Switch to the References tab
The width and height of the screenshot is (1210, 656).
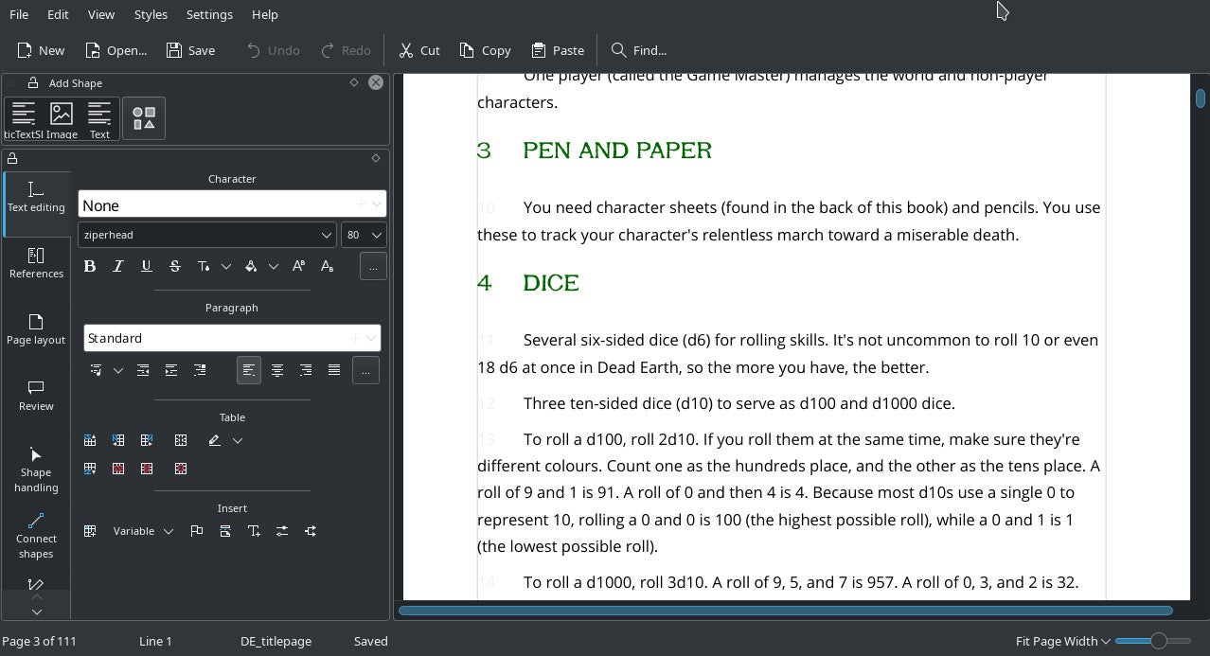[x=36, y=263]
